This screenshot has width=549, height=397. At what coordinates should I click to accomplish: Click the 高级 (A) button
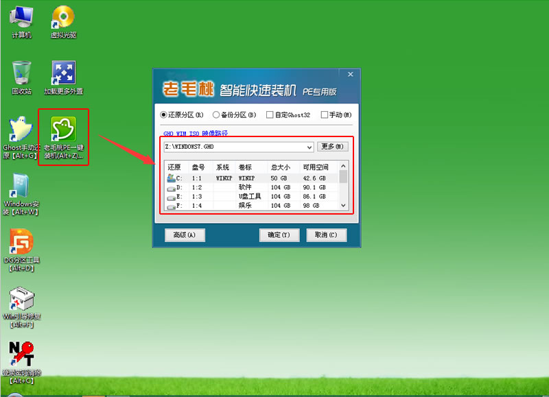click(x=185, y=235)
